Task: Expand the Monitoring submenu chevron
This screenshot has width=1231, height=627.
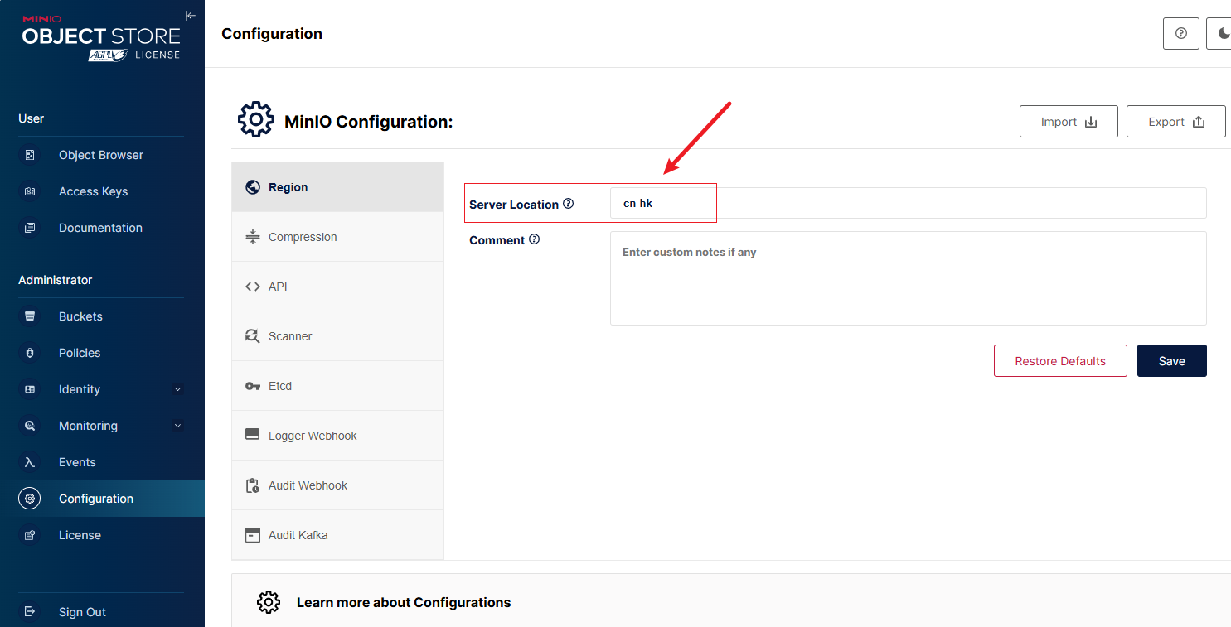Action: (x=177, y=426)
